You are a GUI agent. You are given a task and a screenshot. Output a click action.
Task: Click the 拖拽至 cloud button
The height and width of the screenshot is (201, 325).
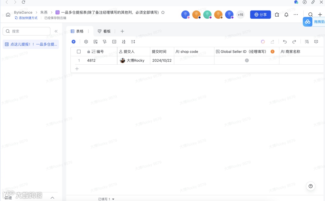coord(314,22)
